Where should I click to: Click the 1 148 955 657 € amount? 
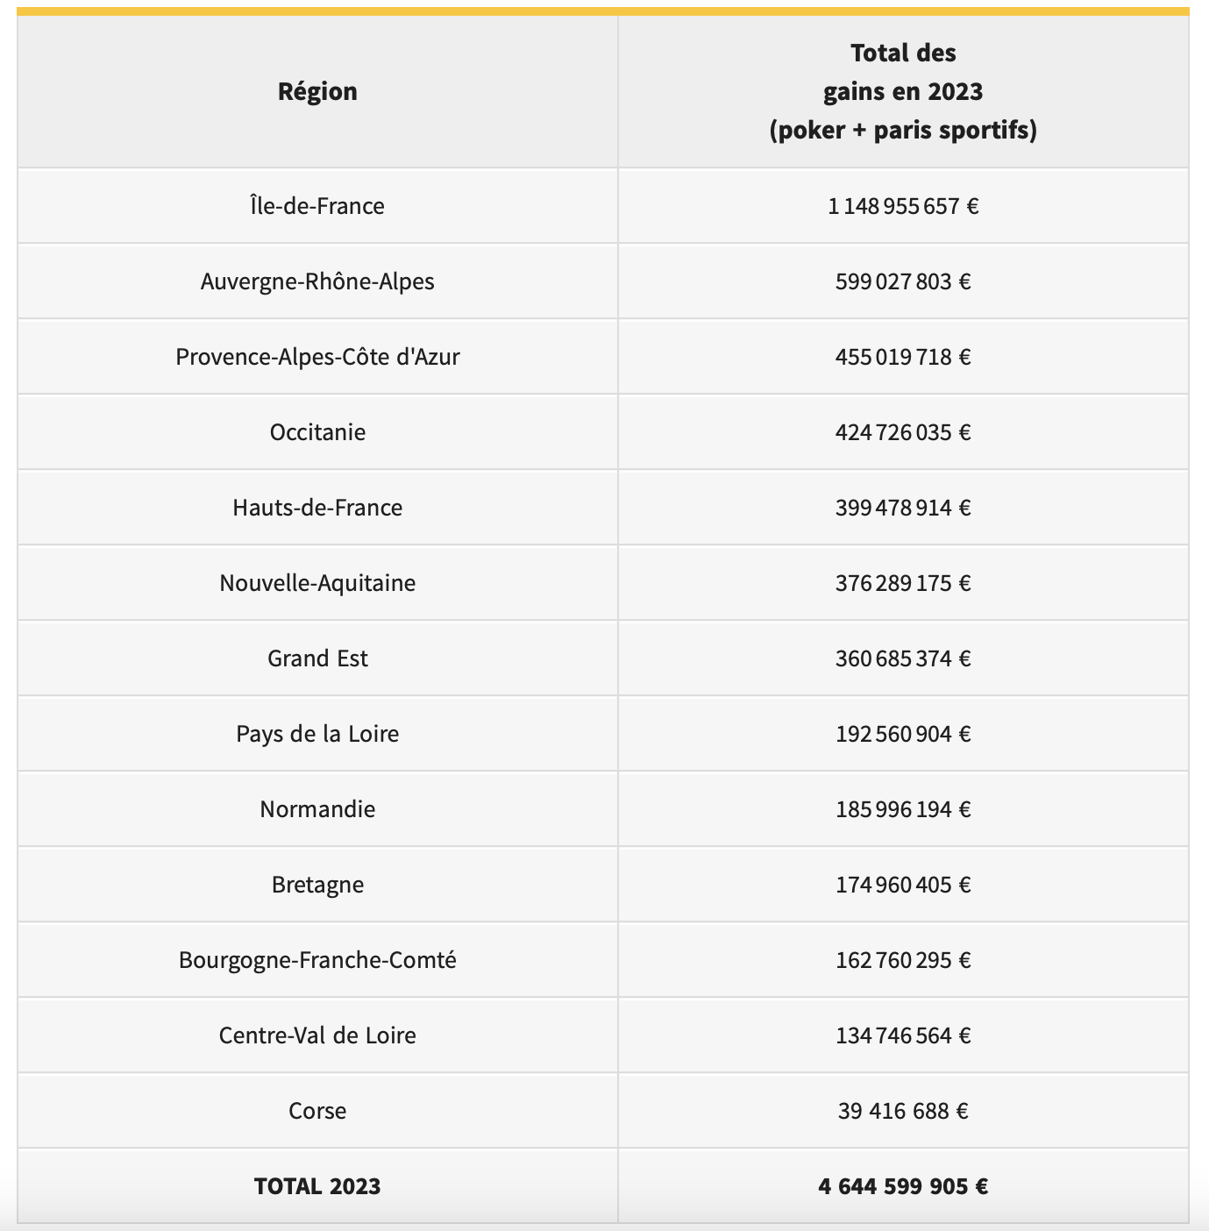(903, 206)
